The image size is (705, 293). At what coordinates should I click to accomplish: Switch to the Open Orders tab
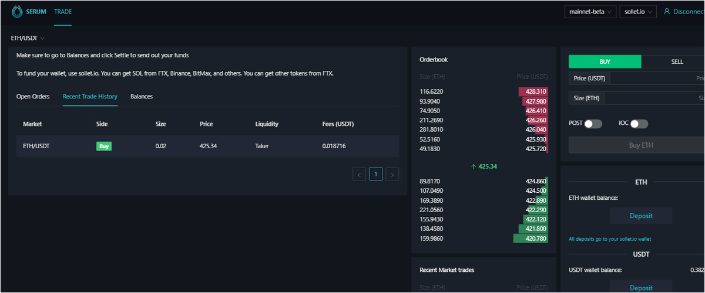(x=33, y=96)
